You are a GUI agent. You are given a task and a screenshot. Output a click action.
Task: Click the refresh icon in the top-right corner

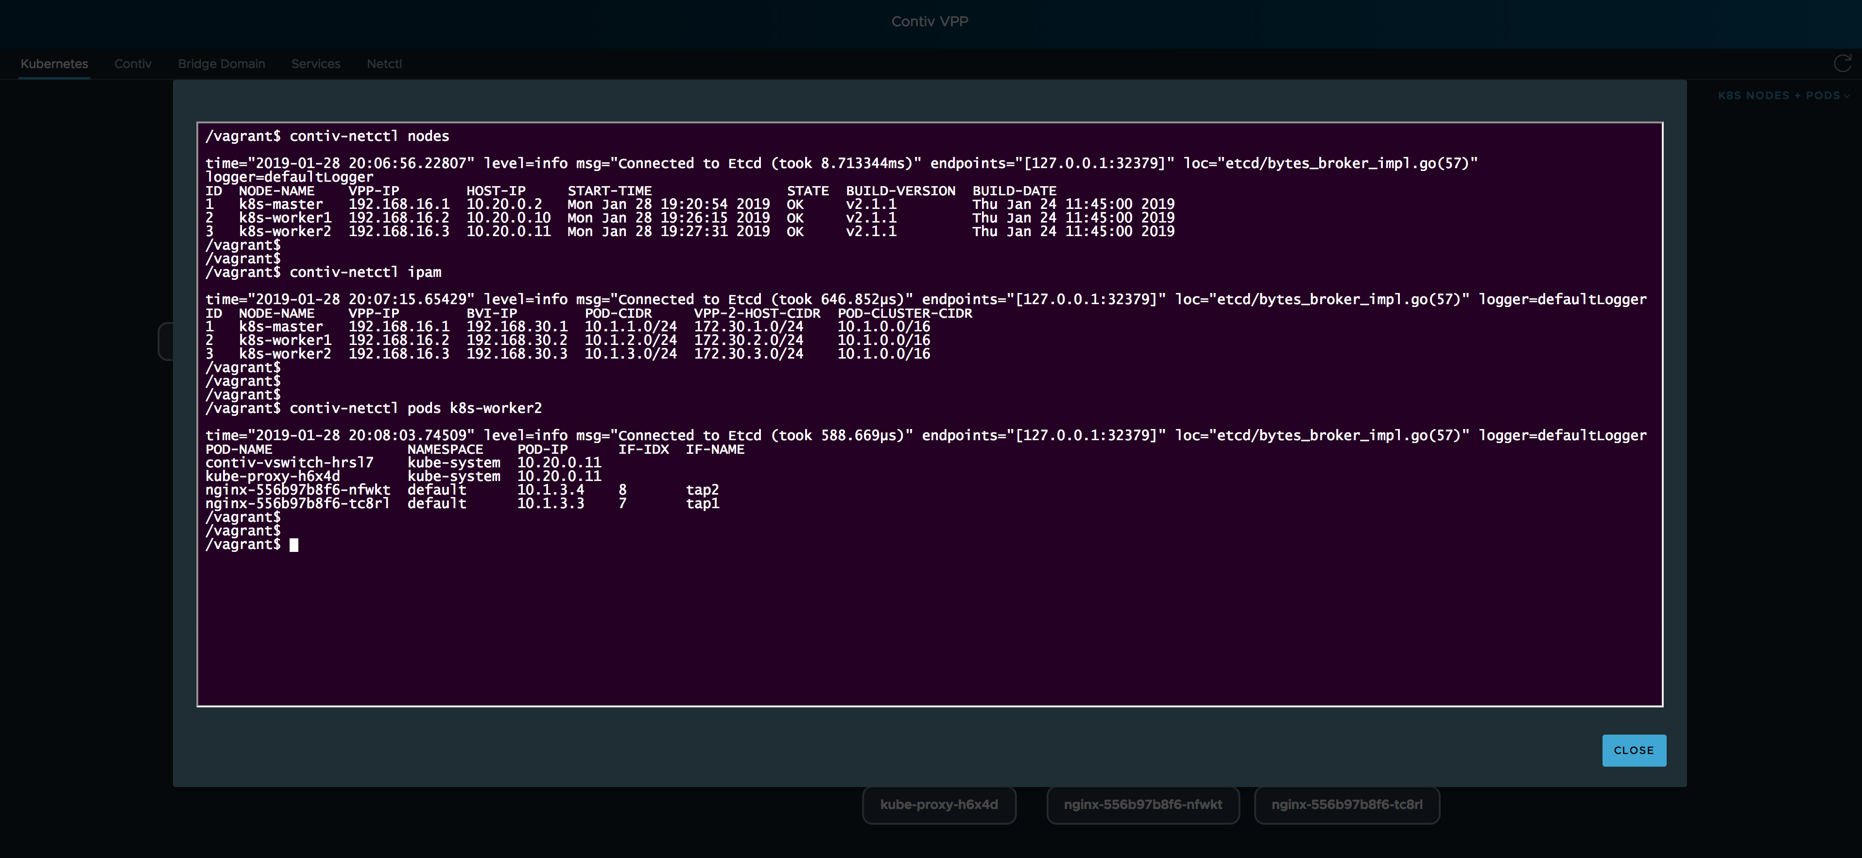pos(1843,64)
